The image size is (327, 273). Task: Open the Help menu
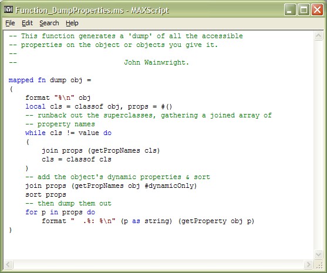tap(72, 23)
